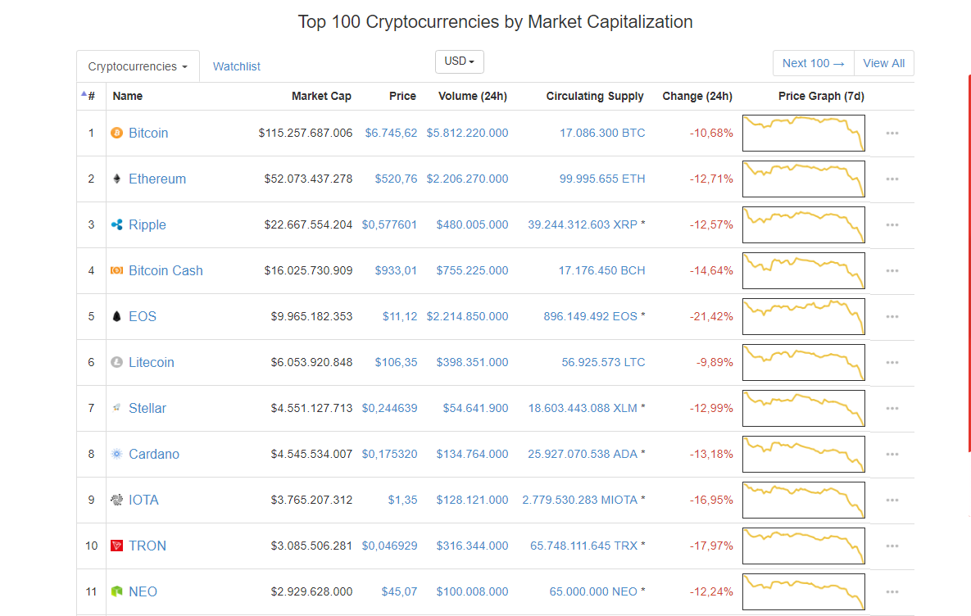The height and width of the screenshot is (616, 971).
Task: Open the USD currency dropdown
Action: (460, 61)
